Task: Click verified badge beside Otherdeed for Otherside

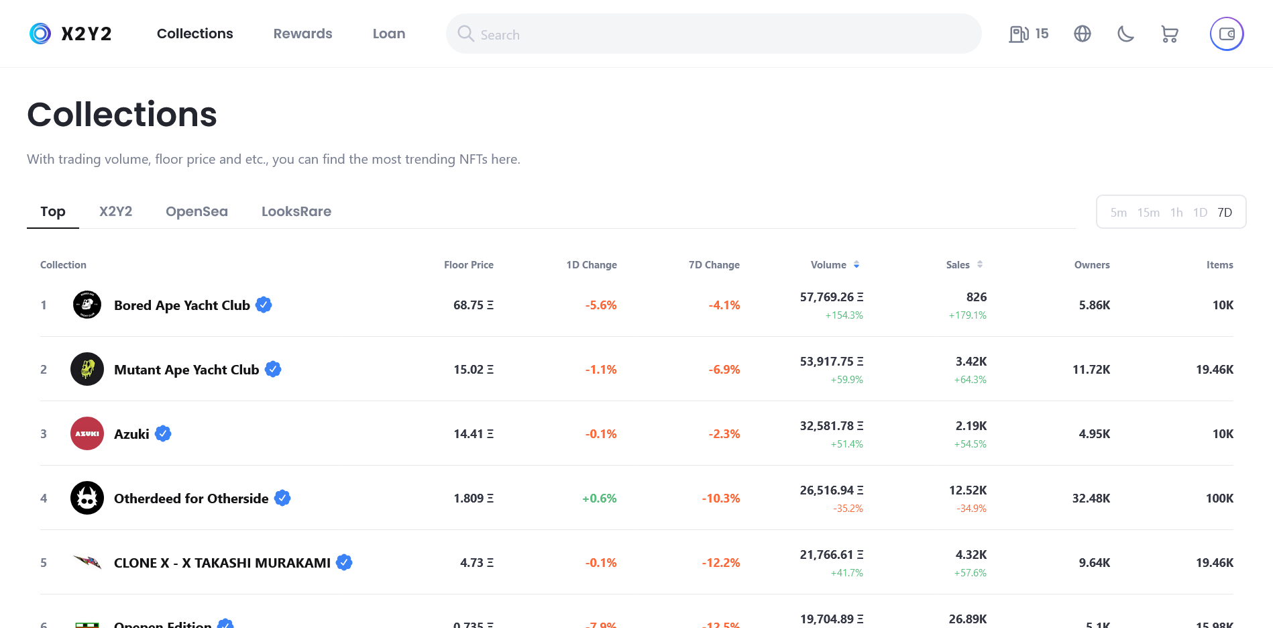Action: click(x=282, y=498)
